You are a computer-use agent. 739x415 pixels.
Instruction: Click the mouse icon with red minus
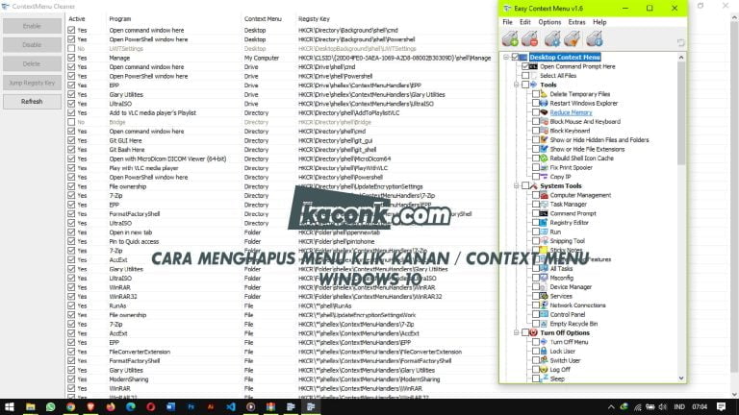click(530, 39)
